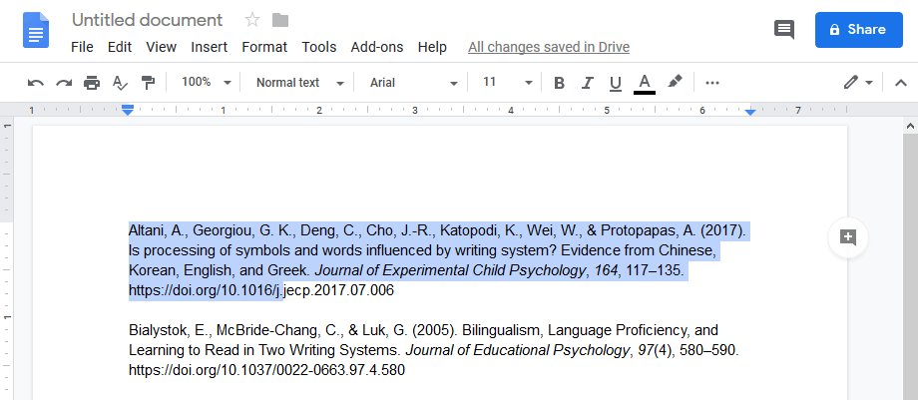The image size is (918, 400).
Task: Open the Arial font dropdown
Action: pos(413,83)
